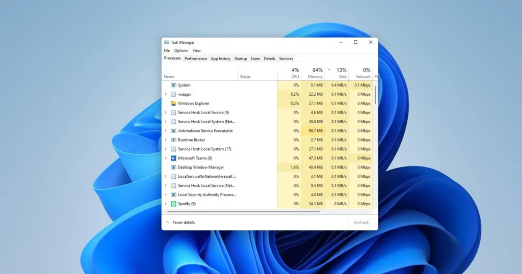Switch to the Performance tab

tap(196, 59)
